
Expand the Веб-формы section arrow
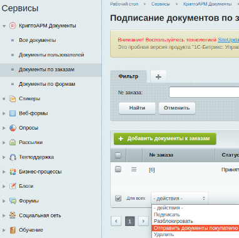[x=4, y=113]
